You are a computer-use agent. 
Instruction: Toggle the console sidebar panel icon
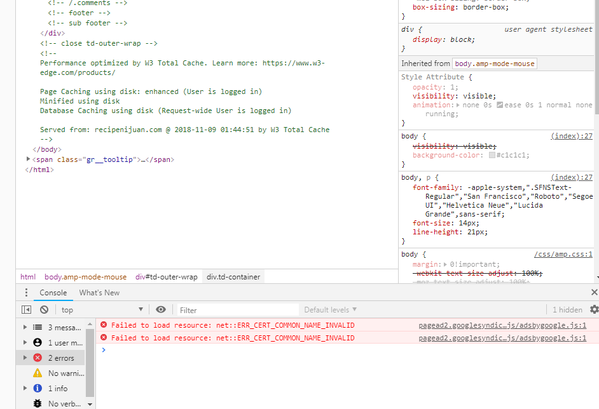[26, 310]
